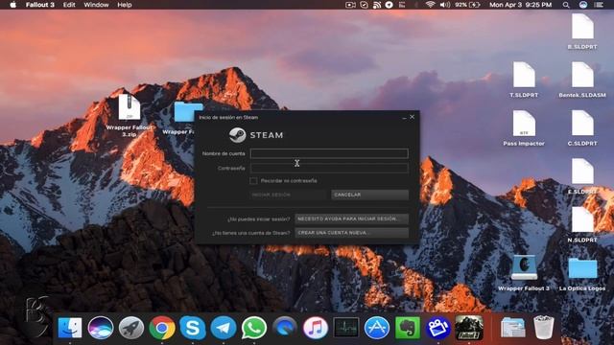Click the date and time in menu bar
Viewport: 614px width, 345px height.
[x=520, y=5]
